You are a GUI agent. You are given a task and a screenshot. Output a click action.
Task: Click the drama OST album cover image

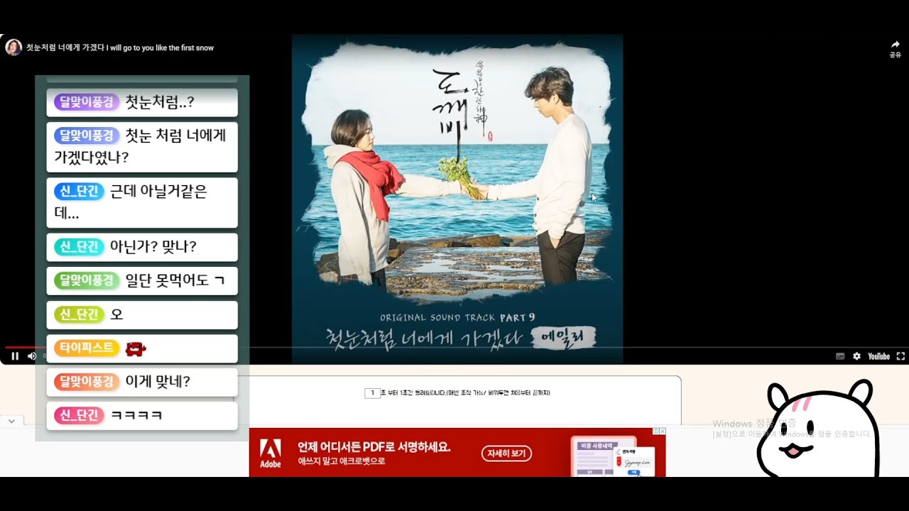[x=457, y=199]
